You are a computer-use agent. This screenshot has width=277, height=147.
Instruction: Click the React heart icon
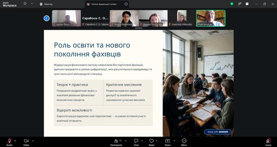coord(152,142)
